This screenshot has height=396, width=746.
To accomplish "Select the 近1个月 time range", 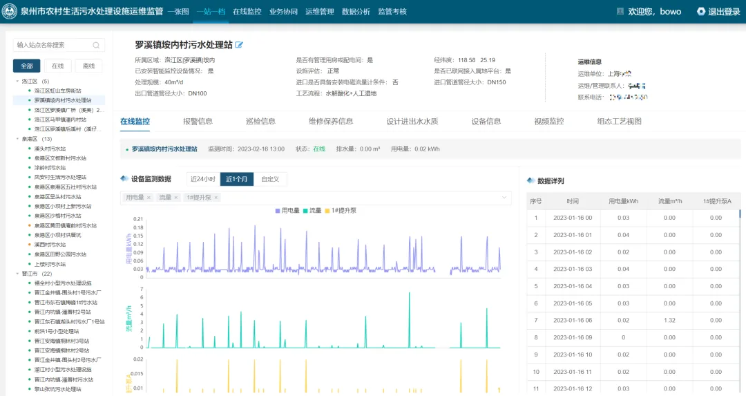I will [236, 179].
